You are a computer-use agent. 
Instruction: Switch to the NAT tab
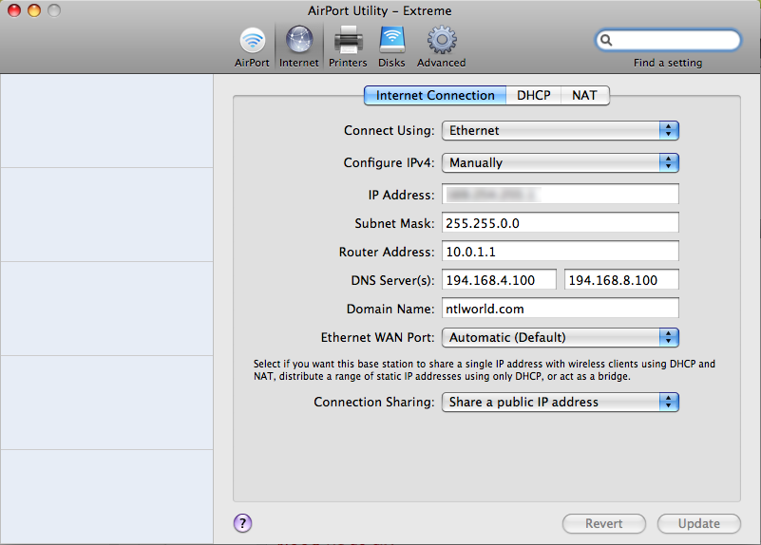(x=585, y=95)
